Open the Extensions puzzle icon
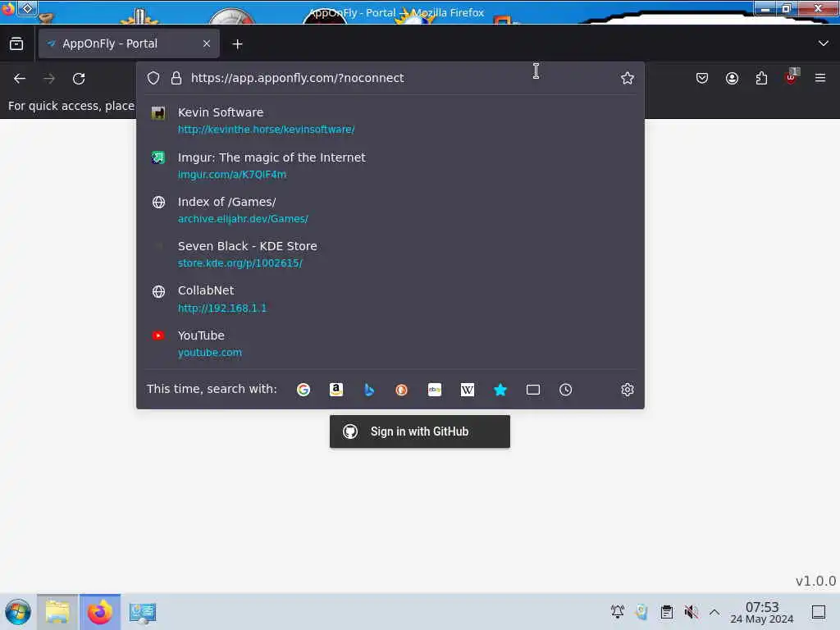Viewport: 840px width, 630px height. 761,78
